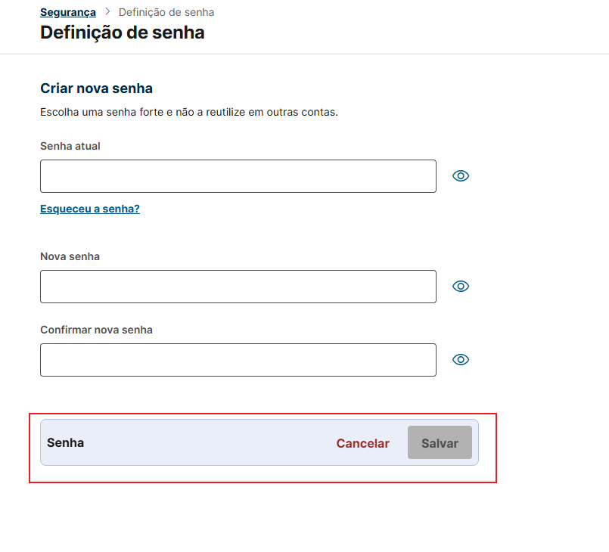The image size is (609, 552).
Task: Click the Nova senha field label
Action: (x=70, y=256)
